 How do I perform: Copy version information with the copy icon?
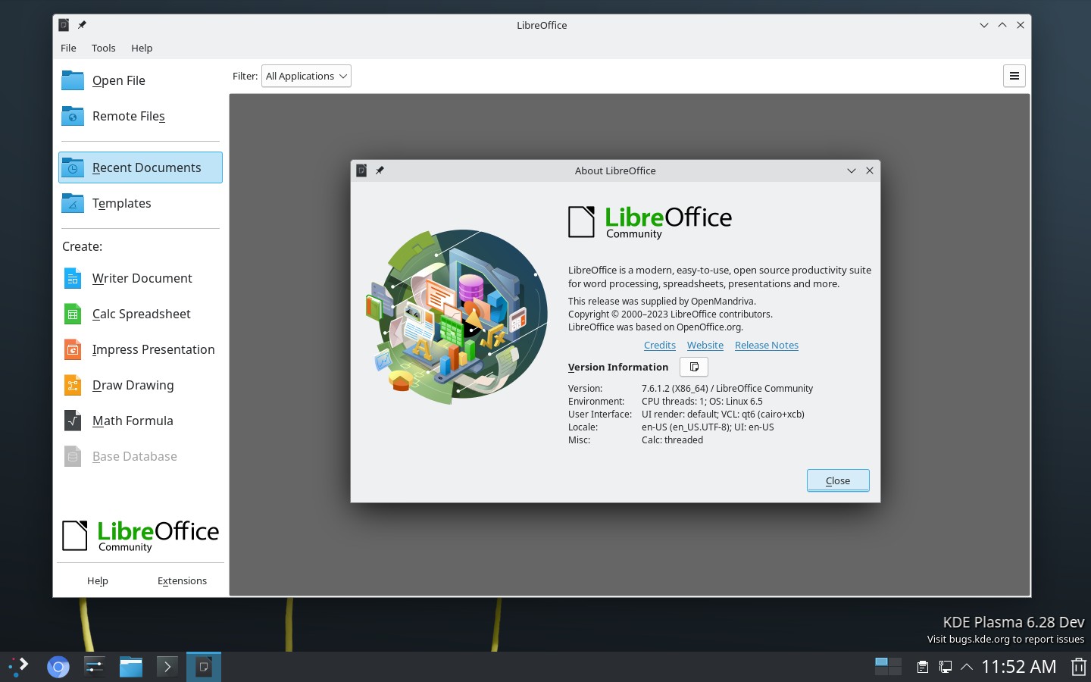point(694,367)
